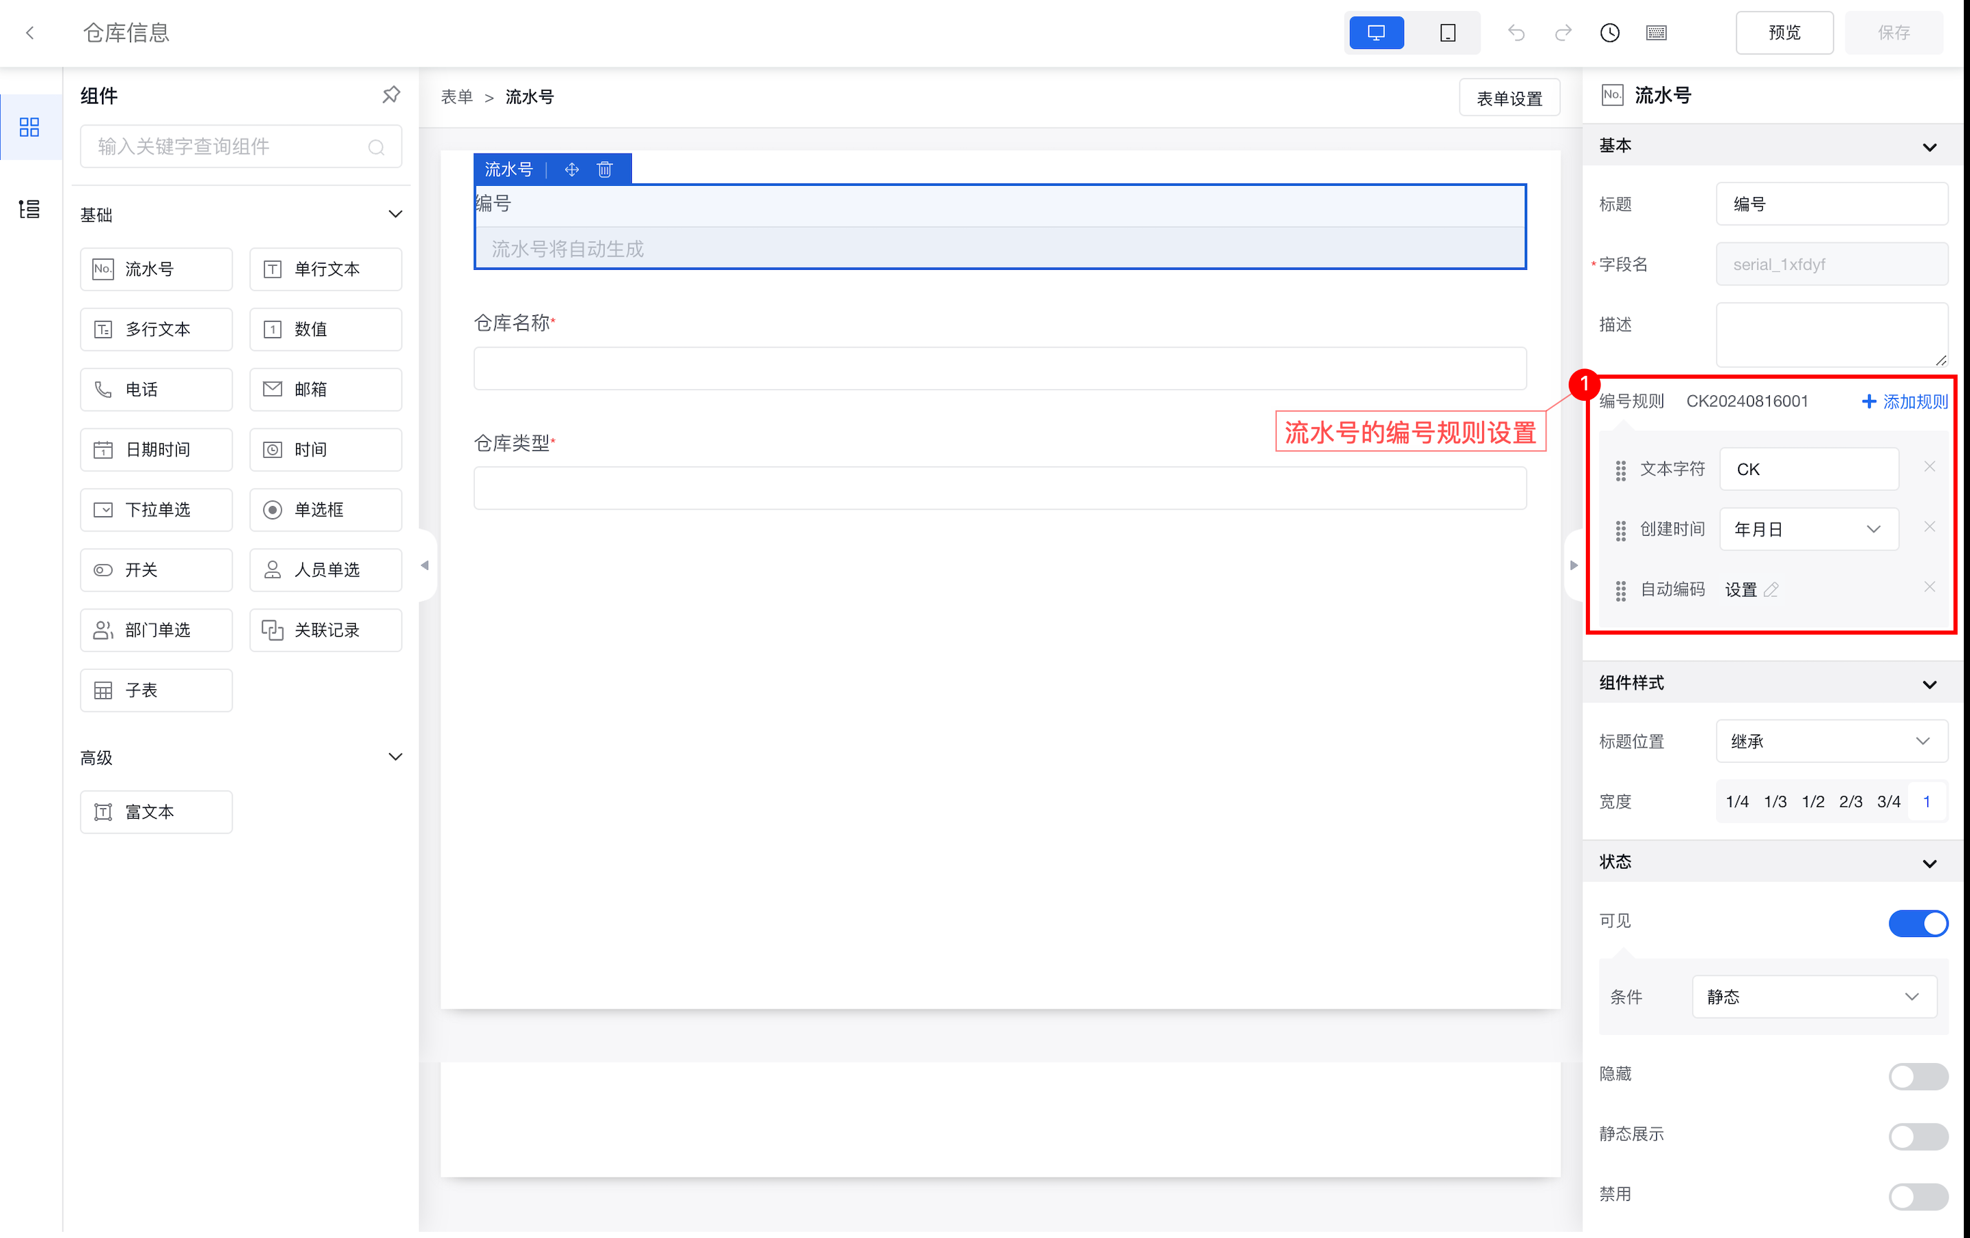Click 添加规则 link
This screenshot has height=1238, width=1970.
point(1905,401)
